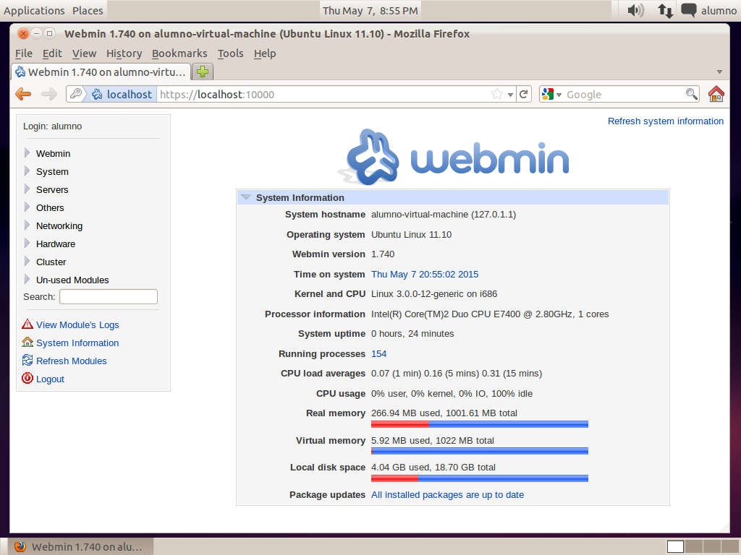Click the Webmin logo image
741x555 pixels.
pos(453,157)
